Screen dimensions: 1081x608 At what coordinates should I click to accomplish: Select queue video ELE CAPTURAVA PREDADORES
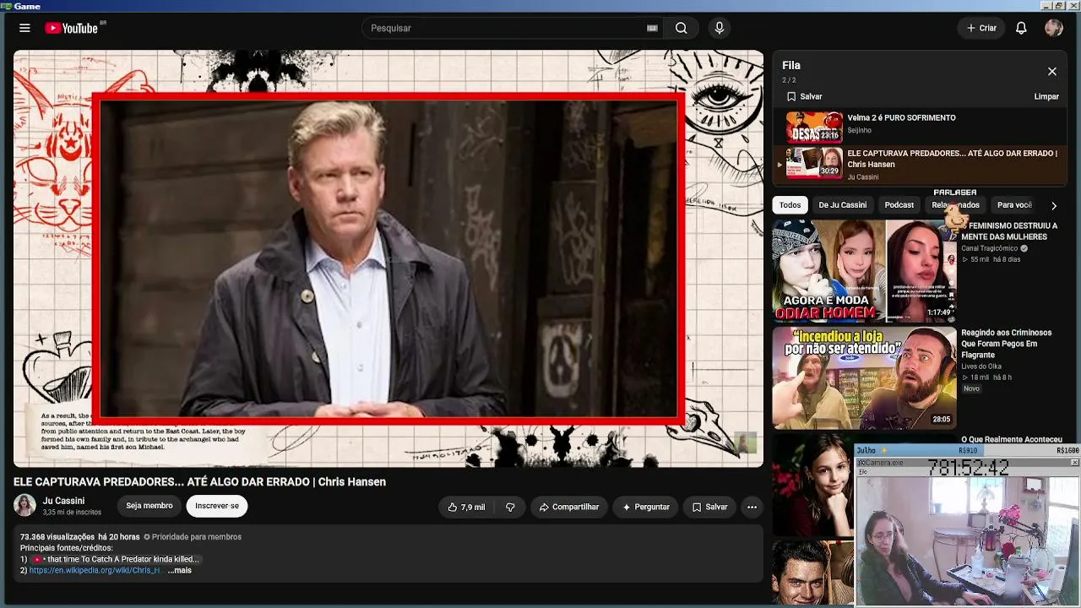pos(921,163)
